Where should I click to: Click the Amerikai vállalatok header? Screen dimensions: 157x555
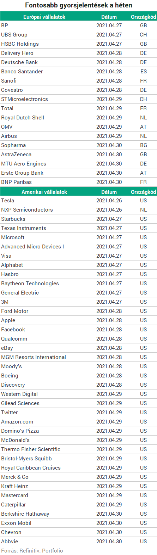coord(44,192)
